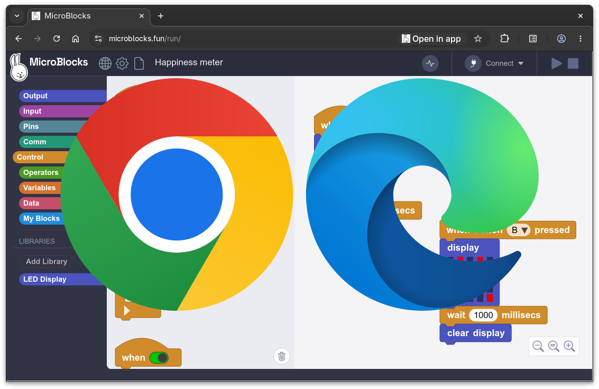Screen dimensions: 599x389
Task: Toggle the browser side panel icon
Action: coord(533,39)
